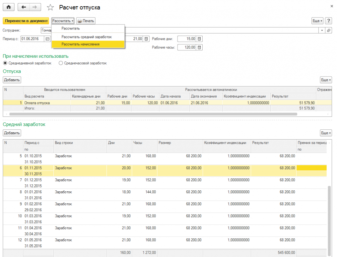337x257 pixels.
Task: Open the top toolbar Еще menu
Action: [317, 21]
